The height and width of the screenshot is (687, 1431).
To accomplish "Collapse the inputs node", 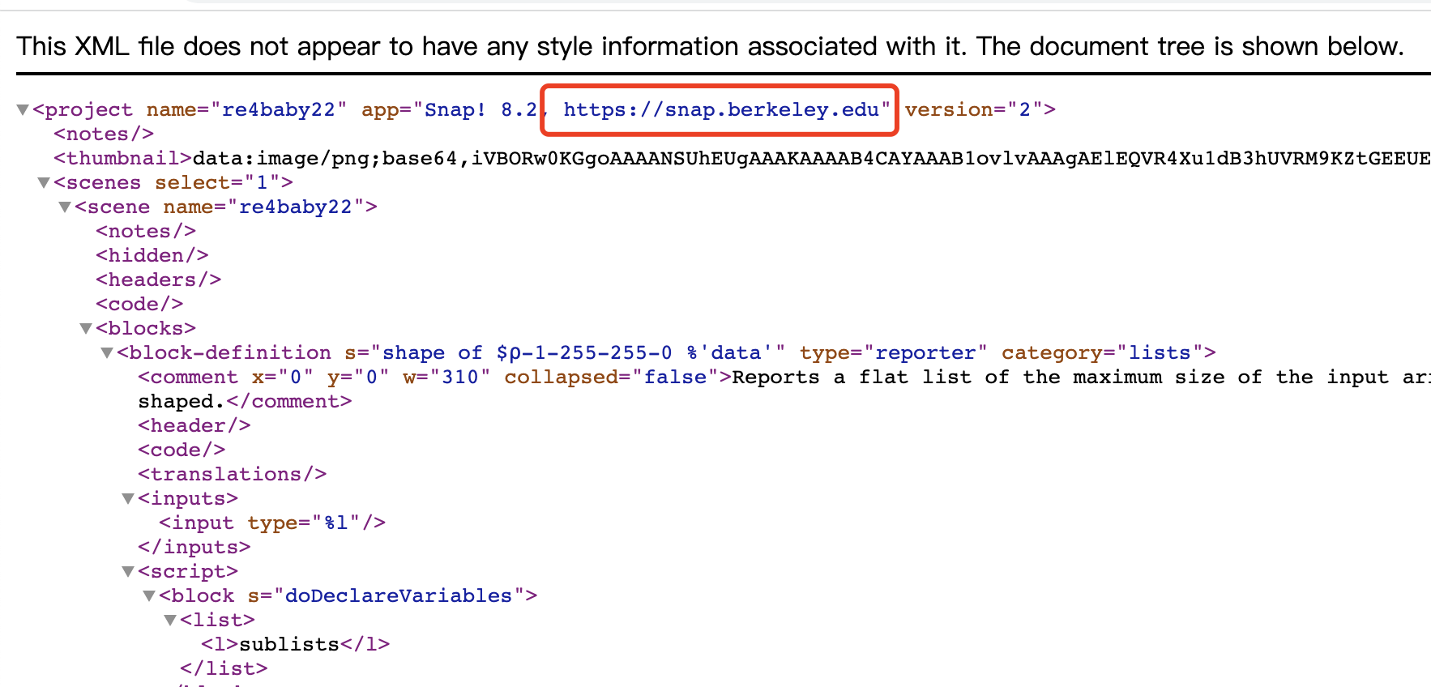I will (x=128, y=499).
